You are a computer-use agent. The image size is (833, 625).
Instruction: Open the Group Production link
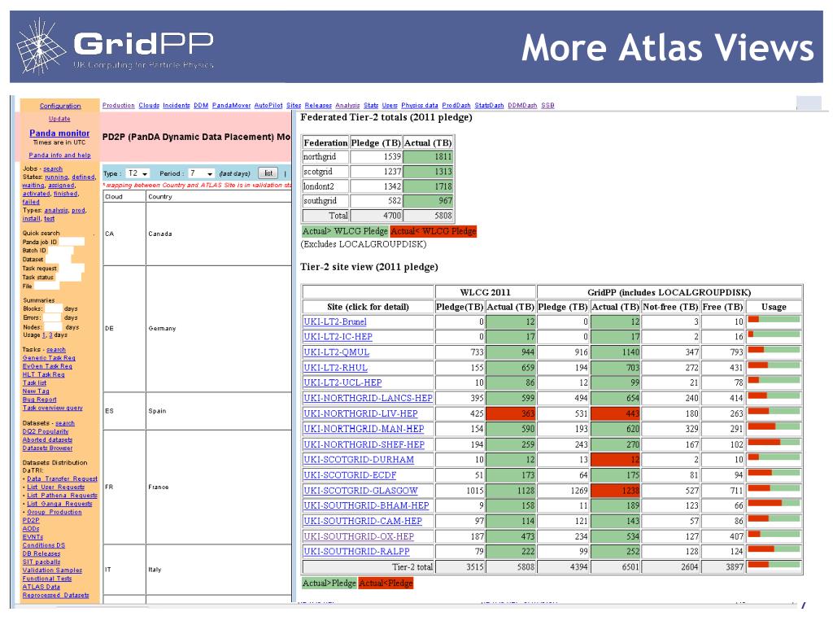(x=55, y=512)
